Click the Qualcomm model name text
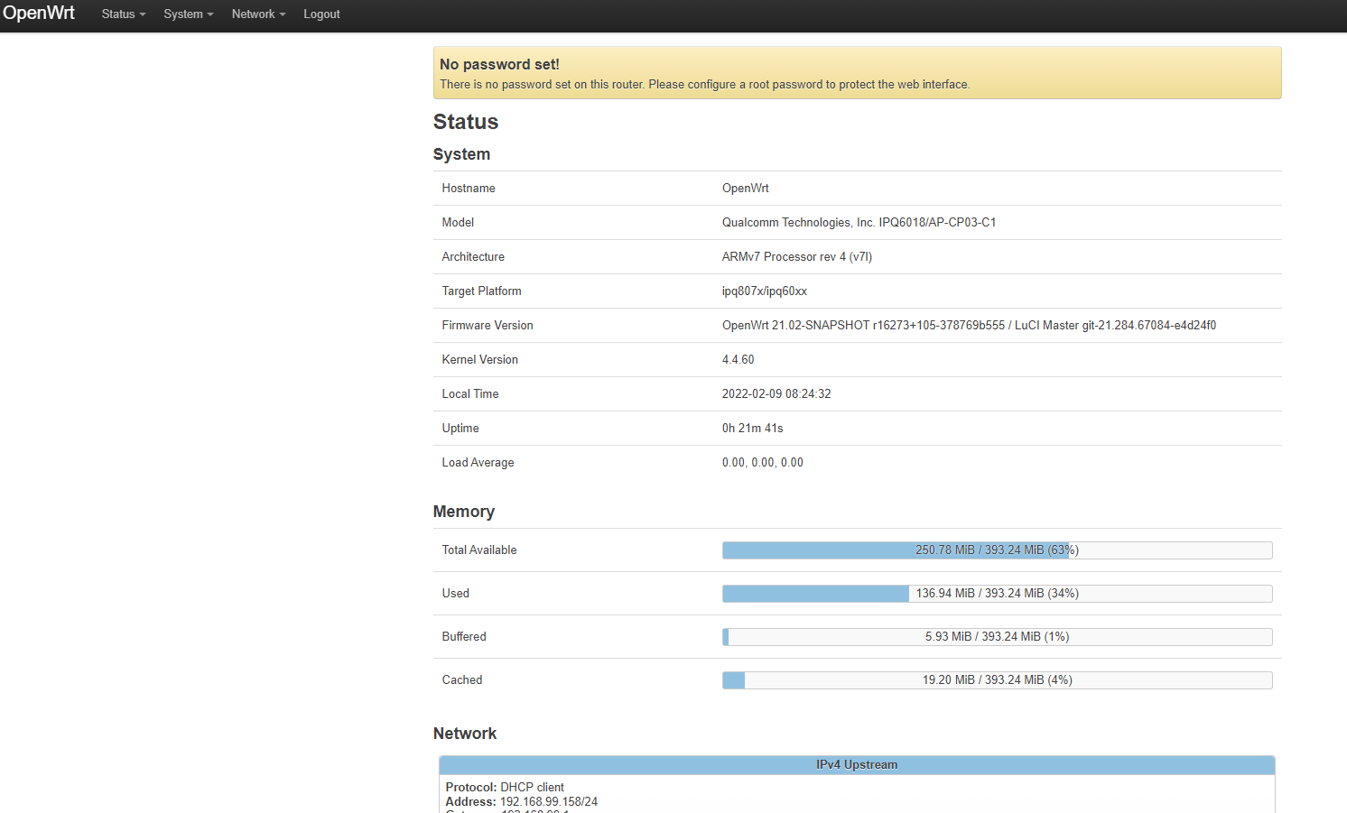 click(858, 223)
